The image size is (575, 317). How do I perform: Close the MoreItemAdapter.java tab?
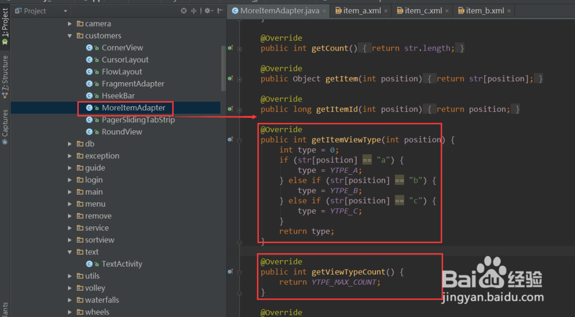(x=324, y=11)
